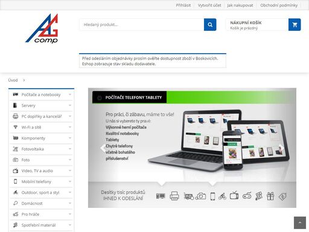The height and width of the screenshot is (232, 309).
Task: Expand the Mobilní telefony category arrow
Action: 70,181
